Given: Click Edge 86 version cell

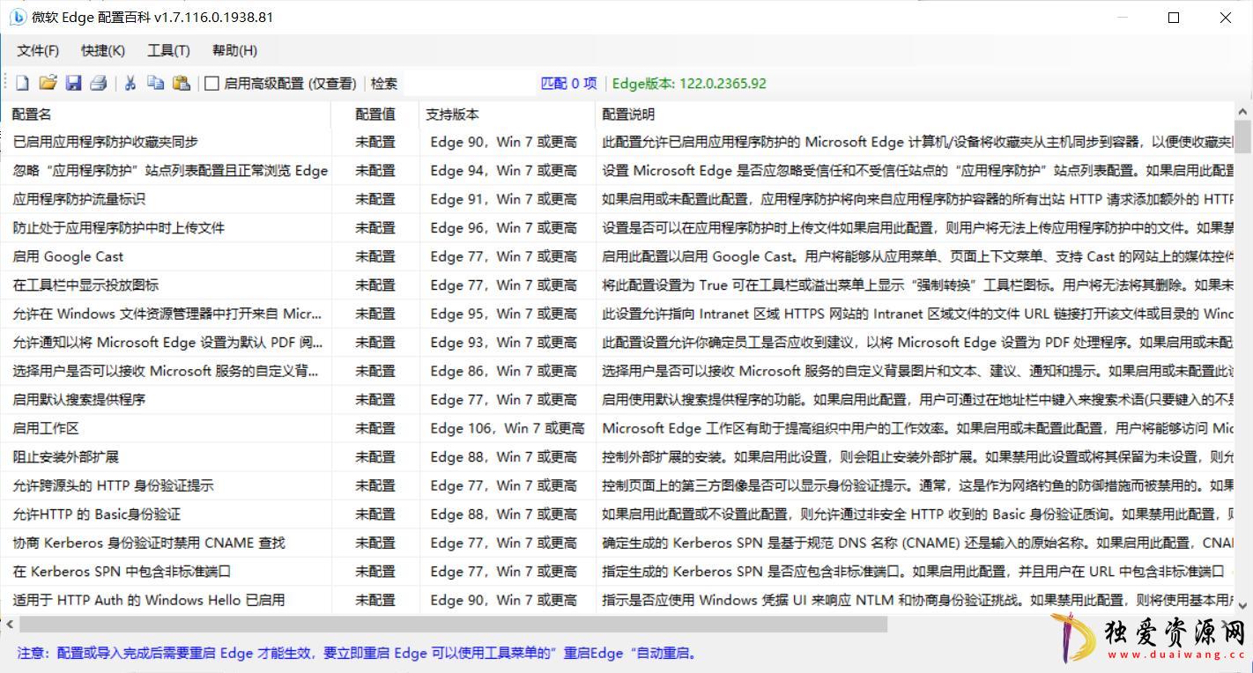Looking at the screenshot, I should point(504,371).
